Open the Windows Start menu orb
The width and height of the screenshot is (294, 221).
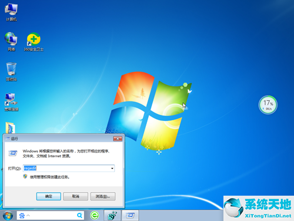coord(8,216)
